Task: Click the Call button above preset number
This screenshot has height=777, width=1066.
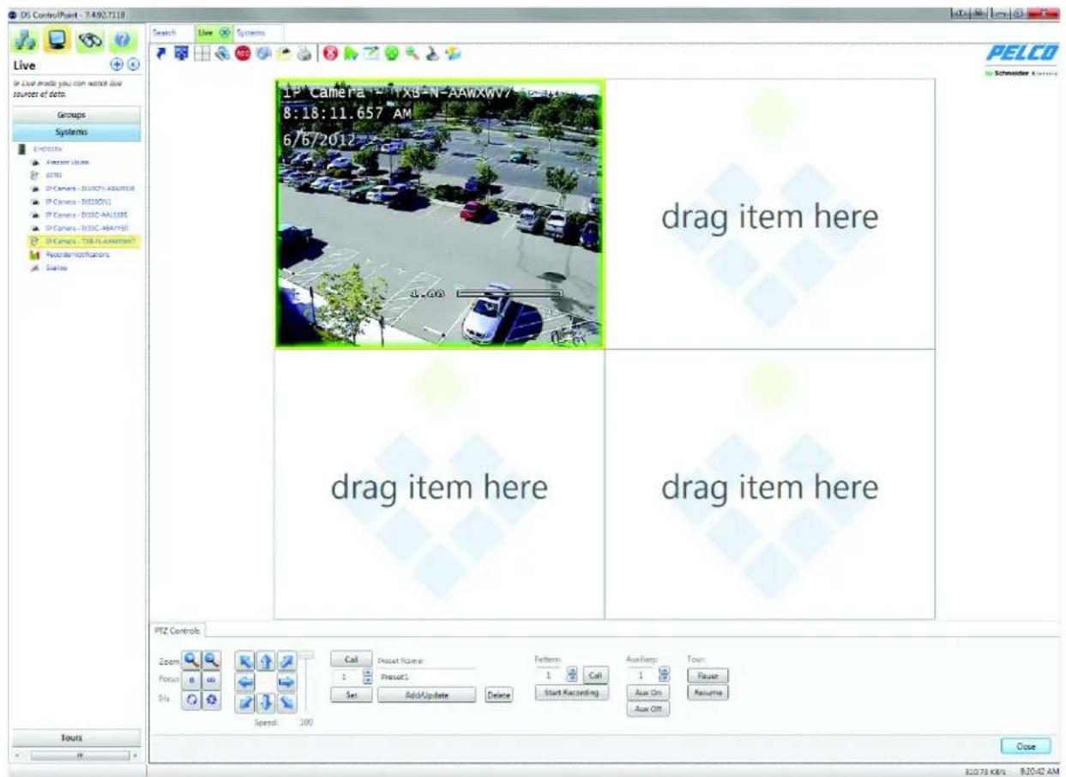Action: coord(351,659)
